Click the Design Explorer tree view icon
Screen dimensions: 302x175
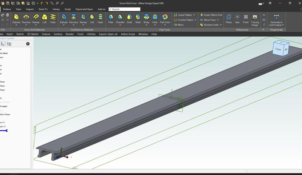click(9, 44)
